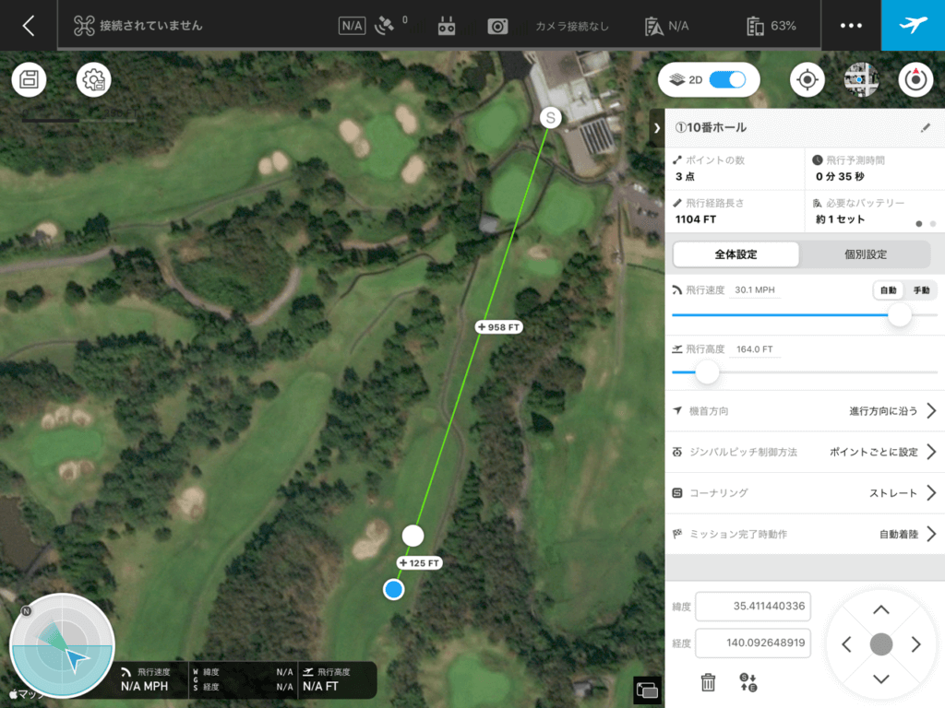Open the コーナリング cornering setting

point(930,493)
